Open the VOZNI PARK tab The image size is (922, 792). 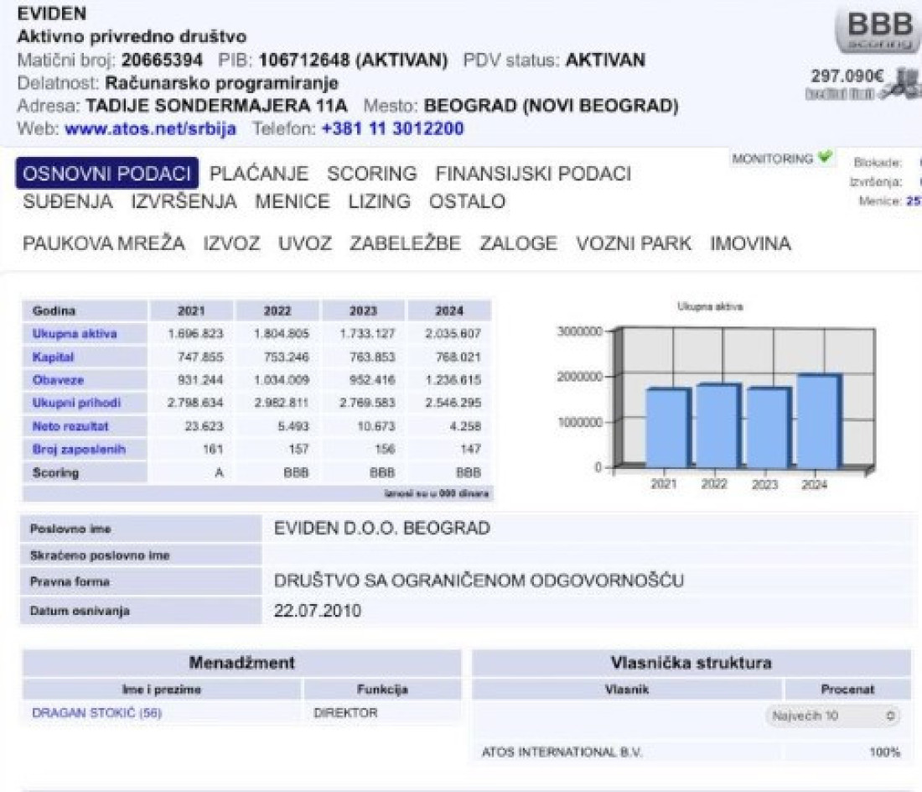coord(633,243)
